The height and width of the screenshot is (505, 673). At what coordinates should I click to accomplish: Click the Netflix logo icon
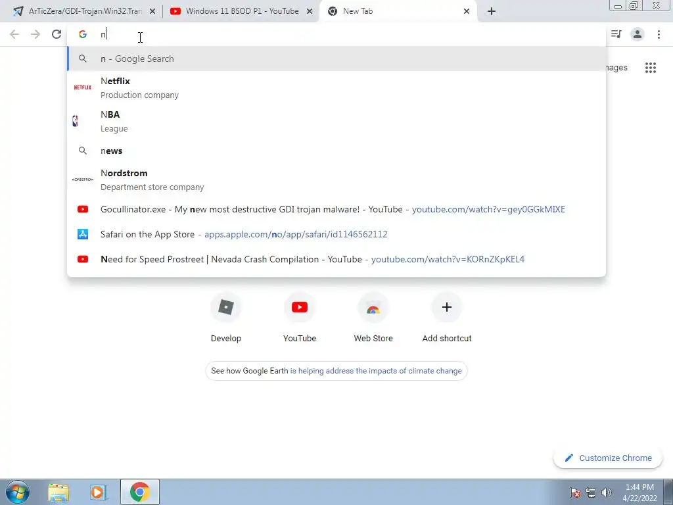click(82, 87)
